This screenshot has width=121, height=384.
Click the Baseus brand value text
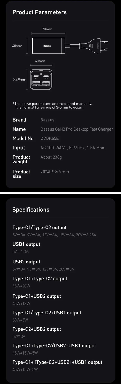(47, 120)
